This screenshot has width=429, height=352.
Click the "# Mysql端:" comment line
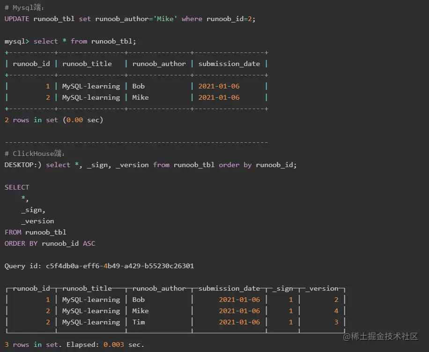point(24,7)
